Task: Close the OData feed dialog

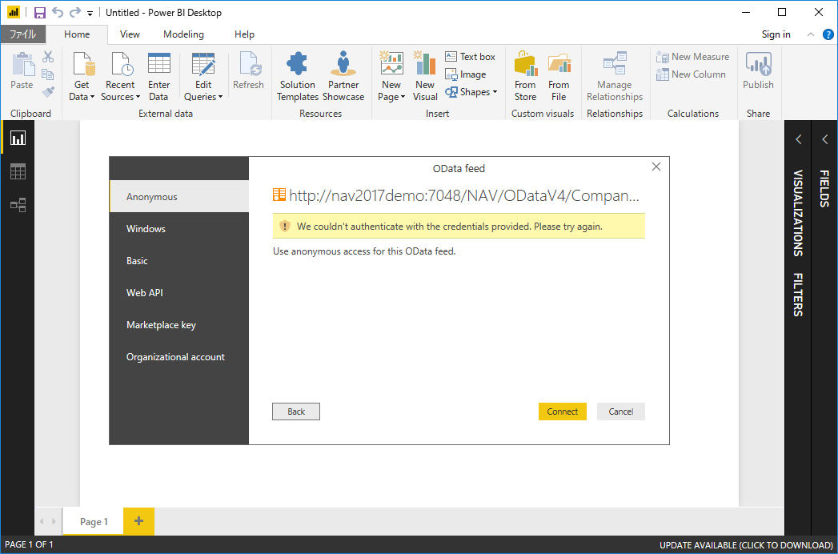Action: pyautogui.click(x=656, y=167)
